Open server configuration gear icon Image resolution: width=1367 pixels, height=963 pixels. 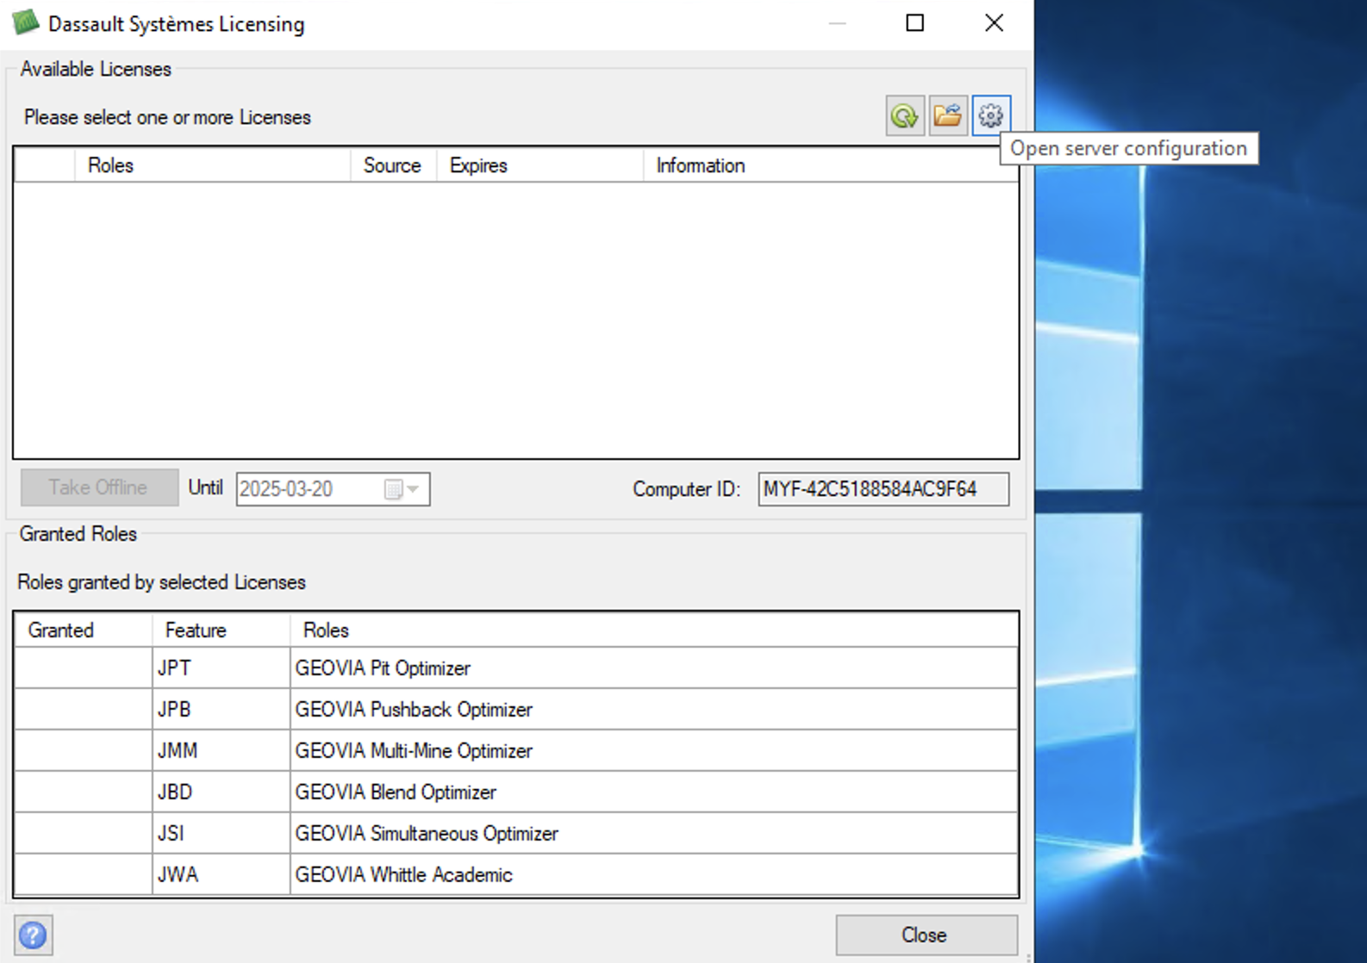pyautogui.click(x=991, y=115)
